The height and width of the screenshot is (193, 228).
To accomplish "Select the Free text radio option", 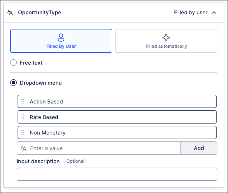I will coord(14,63).
